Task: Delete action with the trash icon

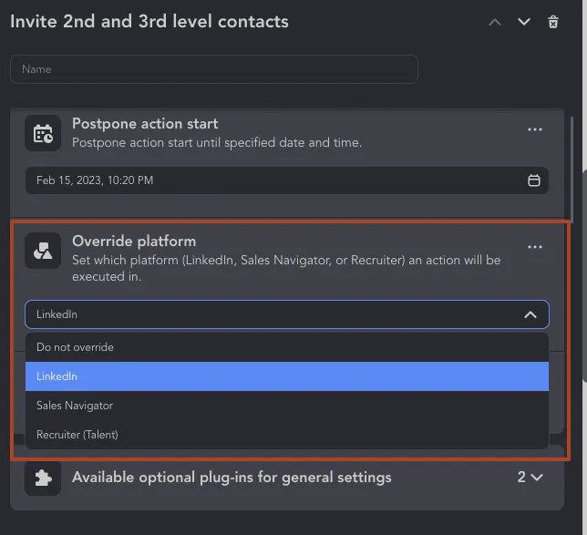Action: coord(553,22)
